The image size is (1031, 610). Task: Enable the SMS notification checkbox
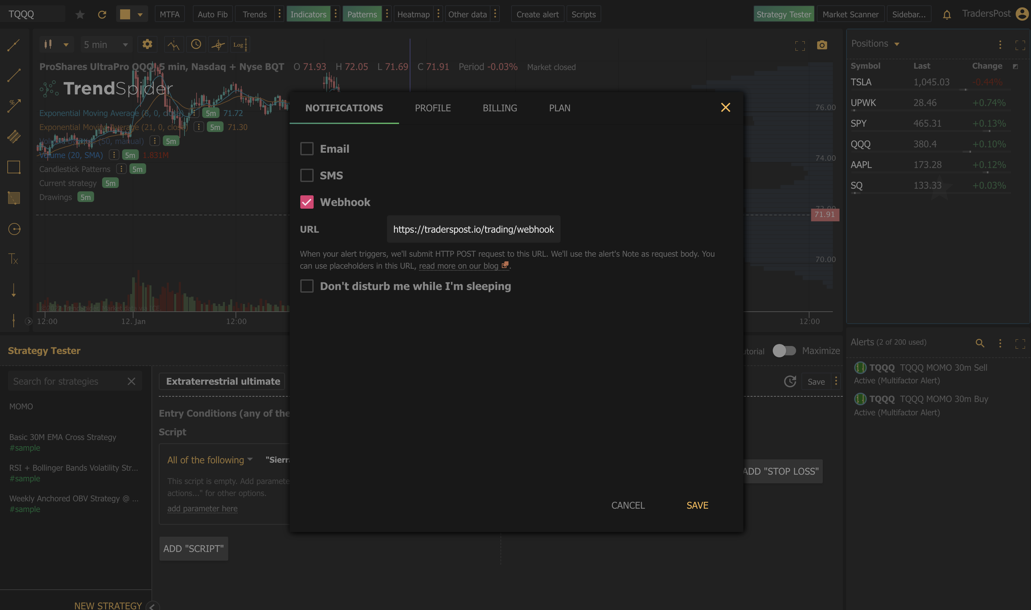click(x=307, y=175)
